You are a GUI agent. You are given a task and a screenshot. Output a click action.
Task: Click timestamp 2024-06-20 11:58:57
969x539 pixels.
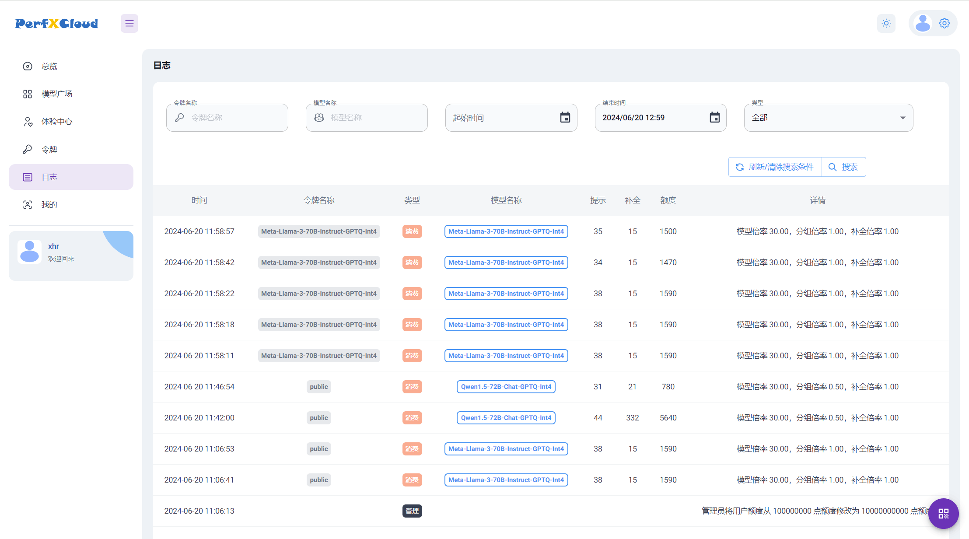(199, 231)
